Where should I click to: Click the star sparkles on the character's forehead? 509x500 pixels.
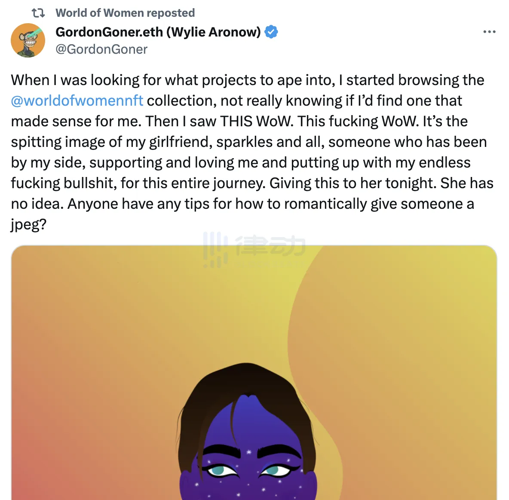(x=248, y=452)
